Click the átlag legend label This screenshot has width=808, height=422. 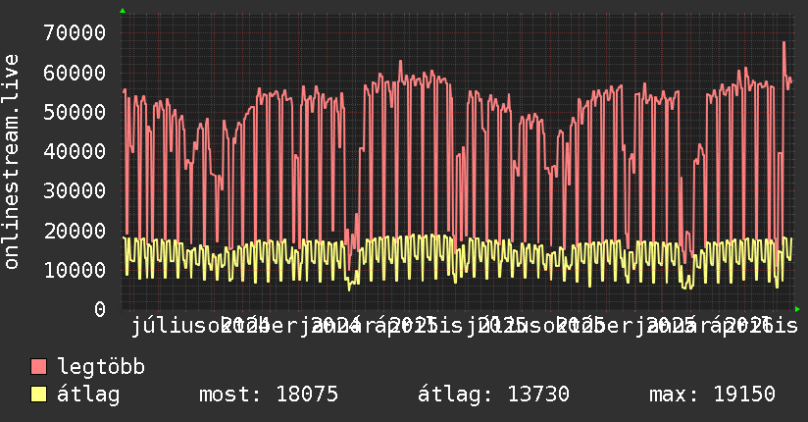(88, 395)
